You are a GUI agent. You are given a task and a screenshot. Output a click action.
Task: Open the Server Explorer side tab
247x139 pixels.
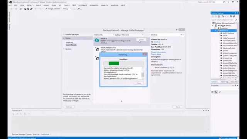[x=9, y=17]
